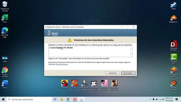Image resolution: width=181 pixels, height=102 pixels.
Task: Select the Grand Theft Auto III shortcut
Action: pos(94,85)
